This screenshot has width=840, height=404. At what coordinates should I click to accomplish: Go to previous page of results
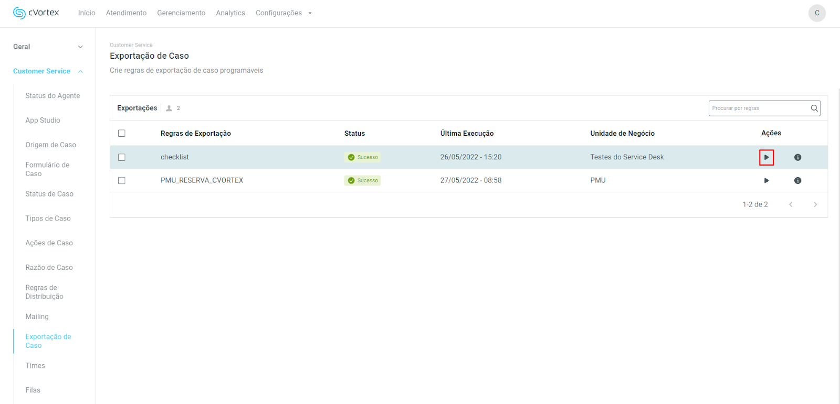click(791, 204)
